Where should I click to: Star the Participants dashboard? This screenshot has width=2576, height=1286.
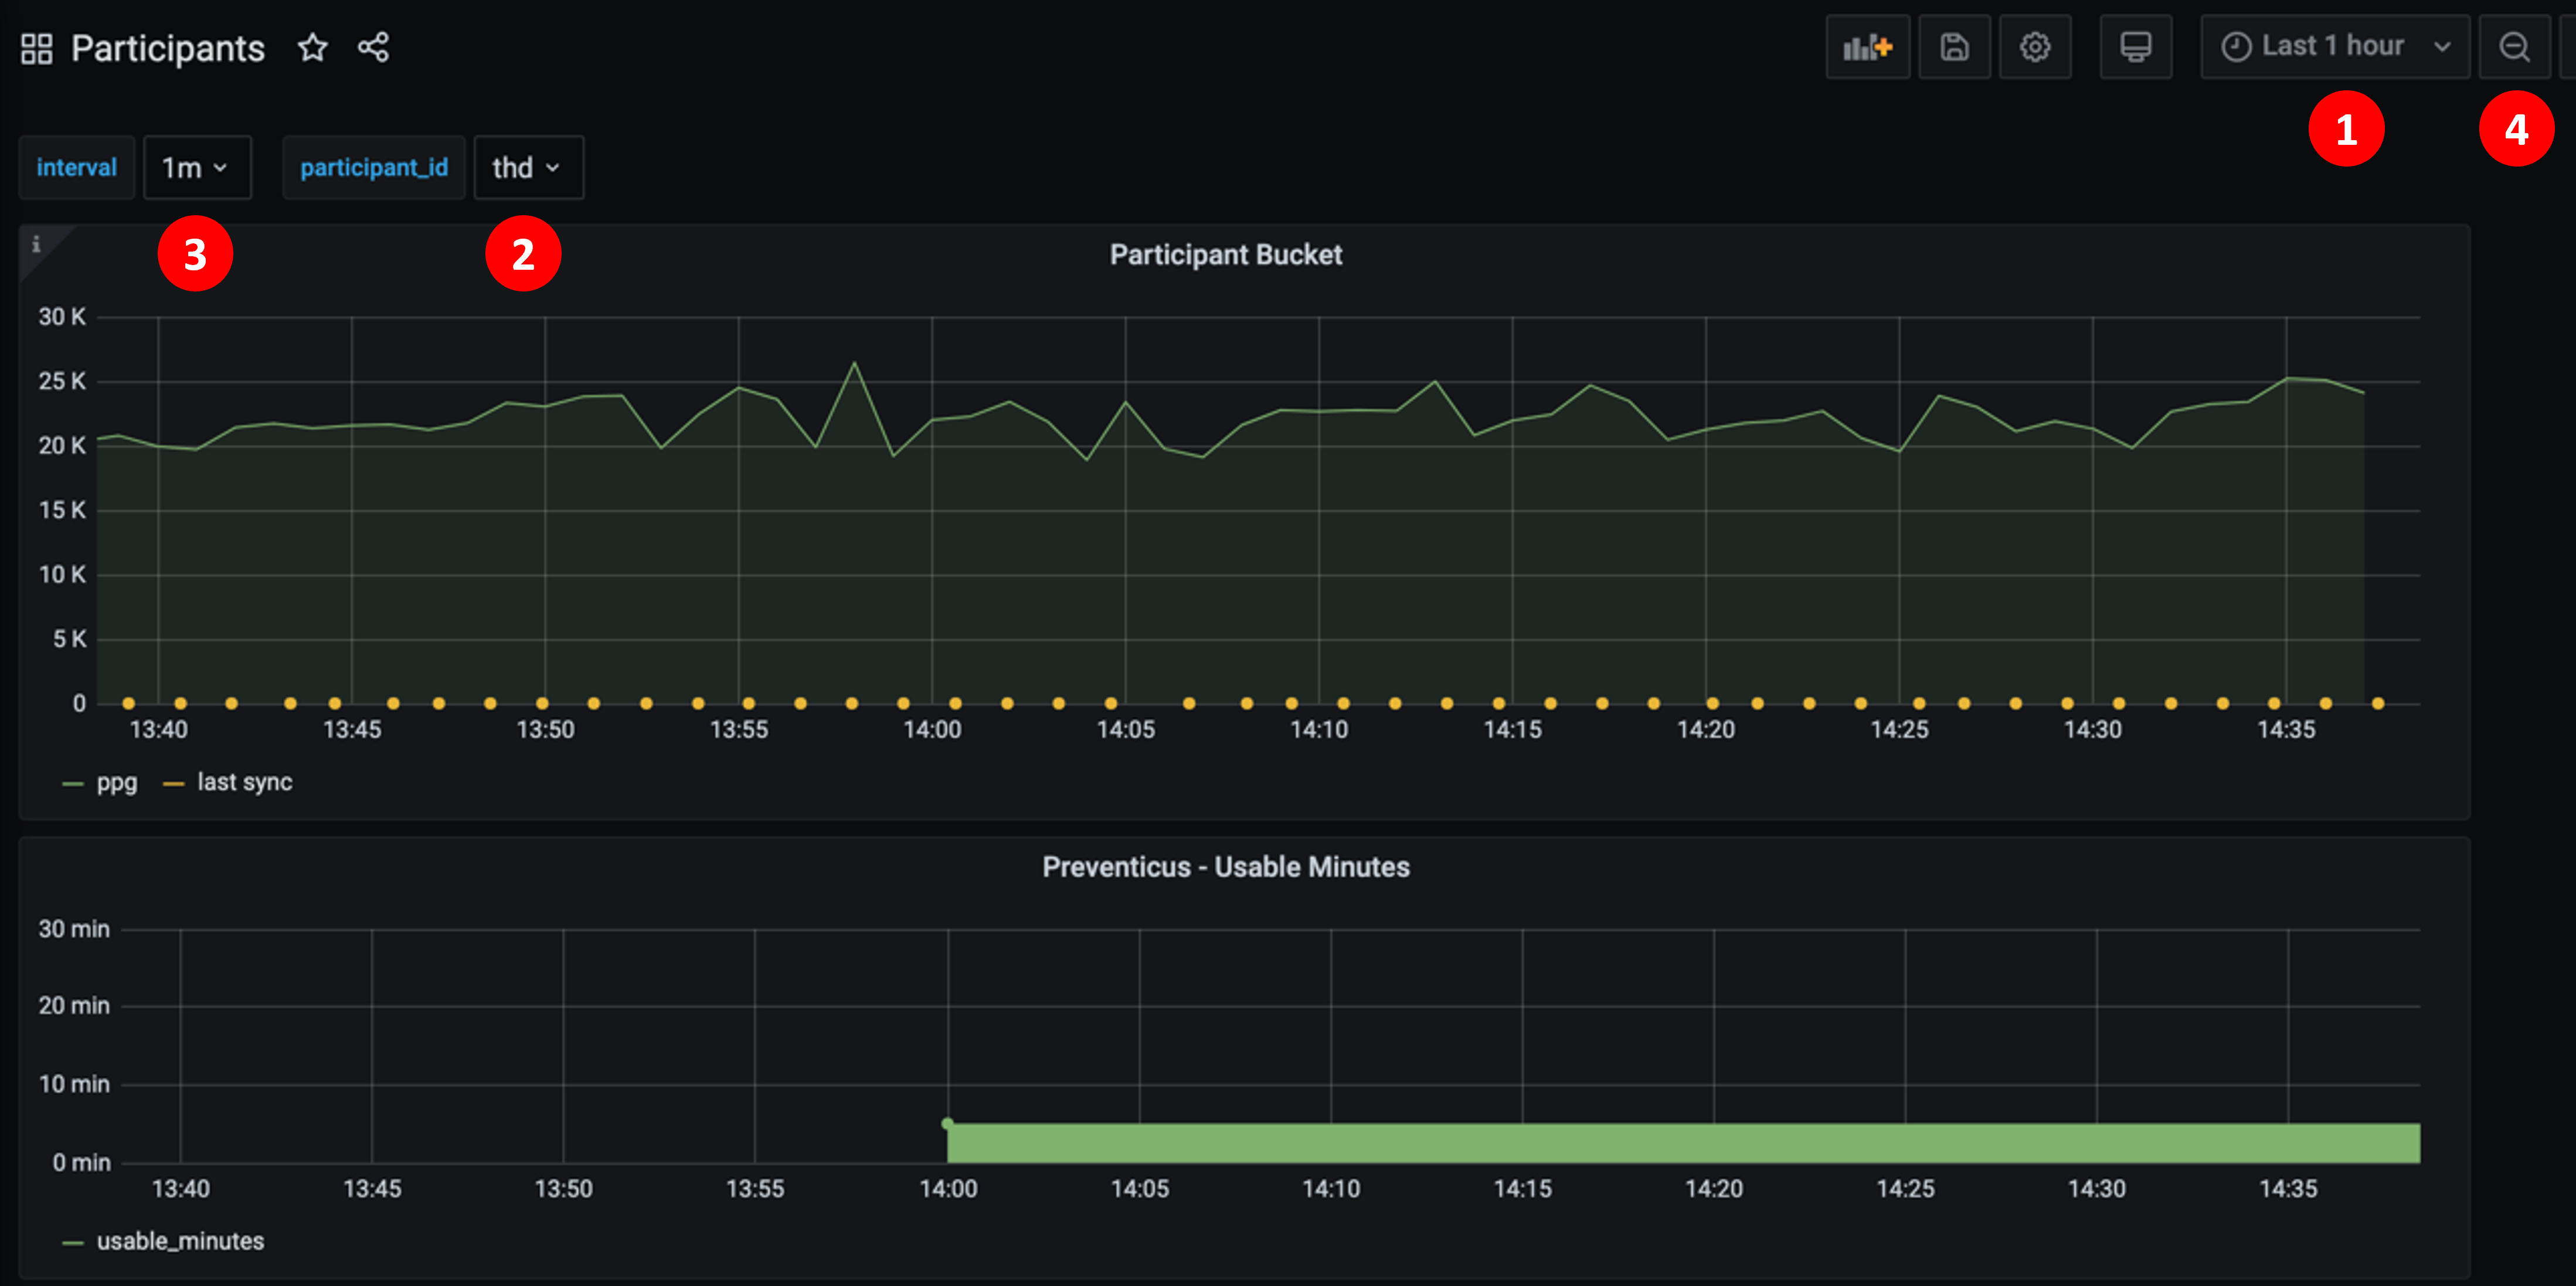pyautogui.click(x=313, y=47)
